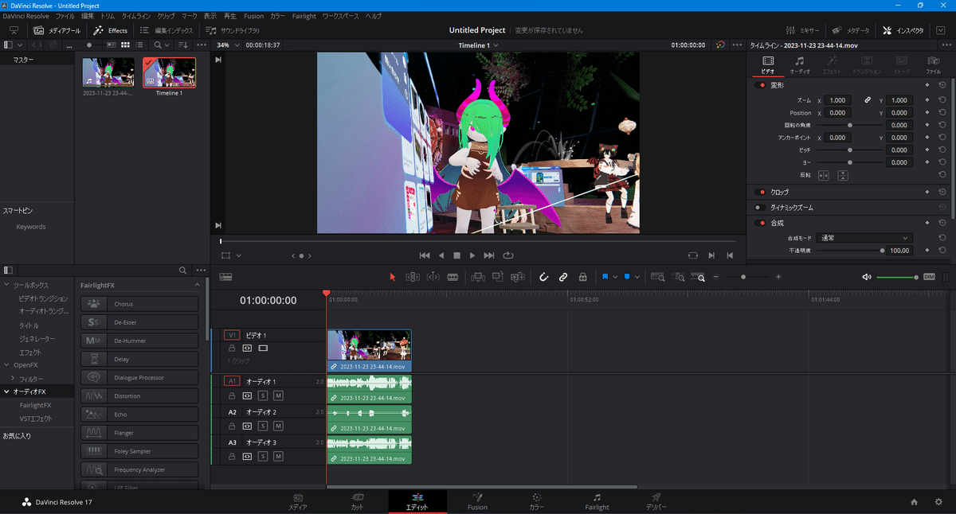Switch to the Fairlight page
This screenshot has height=514, width=956.
[597, 501]
